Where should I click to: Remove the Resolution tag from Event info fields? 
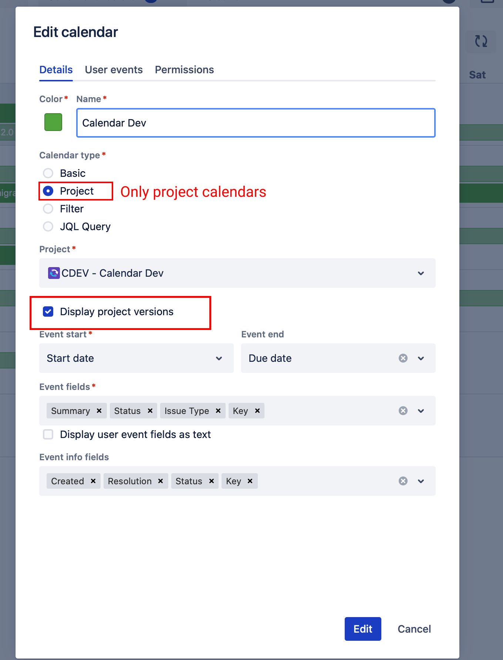(x=161, y=481)
